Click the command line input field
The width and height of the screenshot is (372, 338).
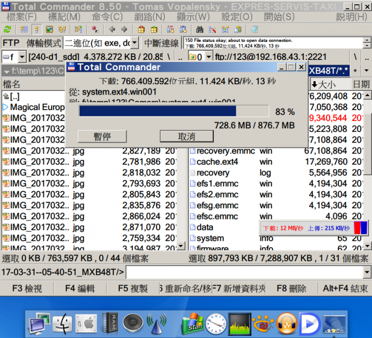[244, 272]
